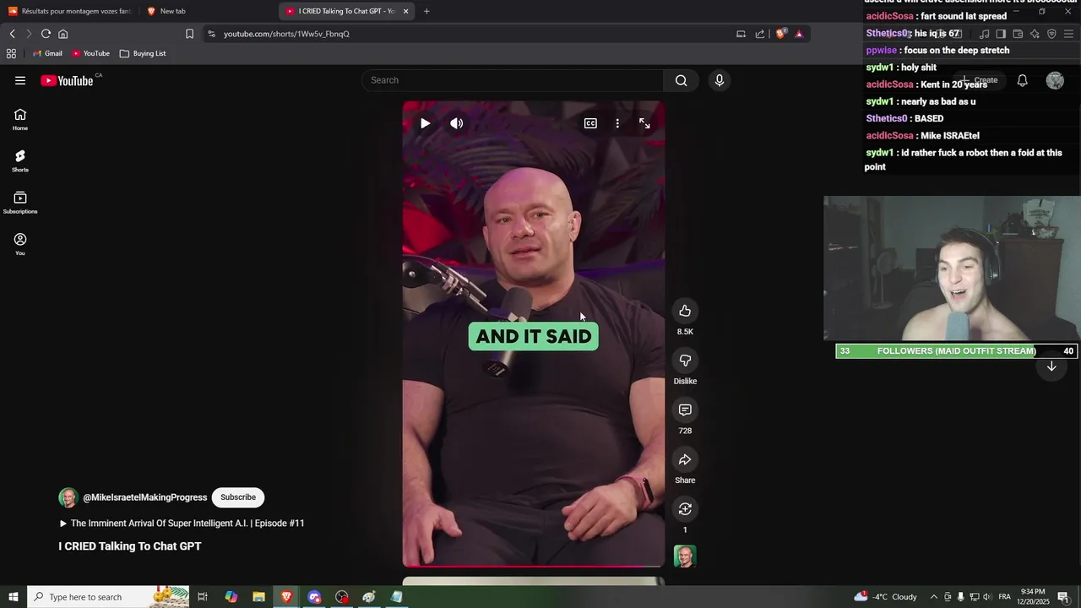1081x608 pixels.
Task: Open File Explorer from the taskbar
Action: (x=258, y=597)
